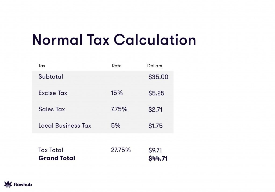Click the 27.75% total tax rate
Viewport: 275px width, 192px height.
point(121,150)
